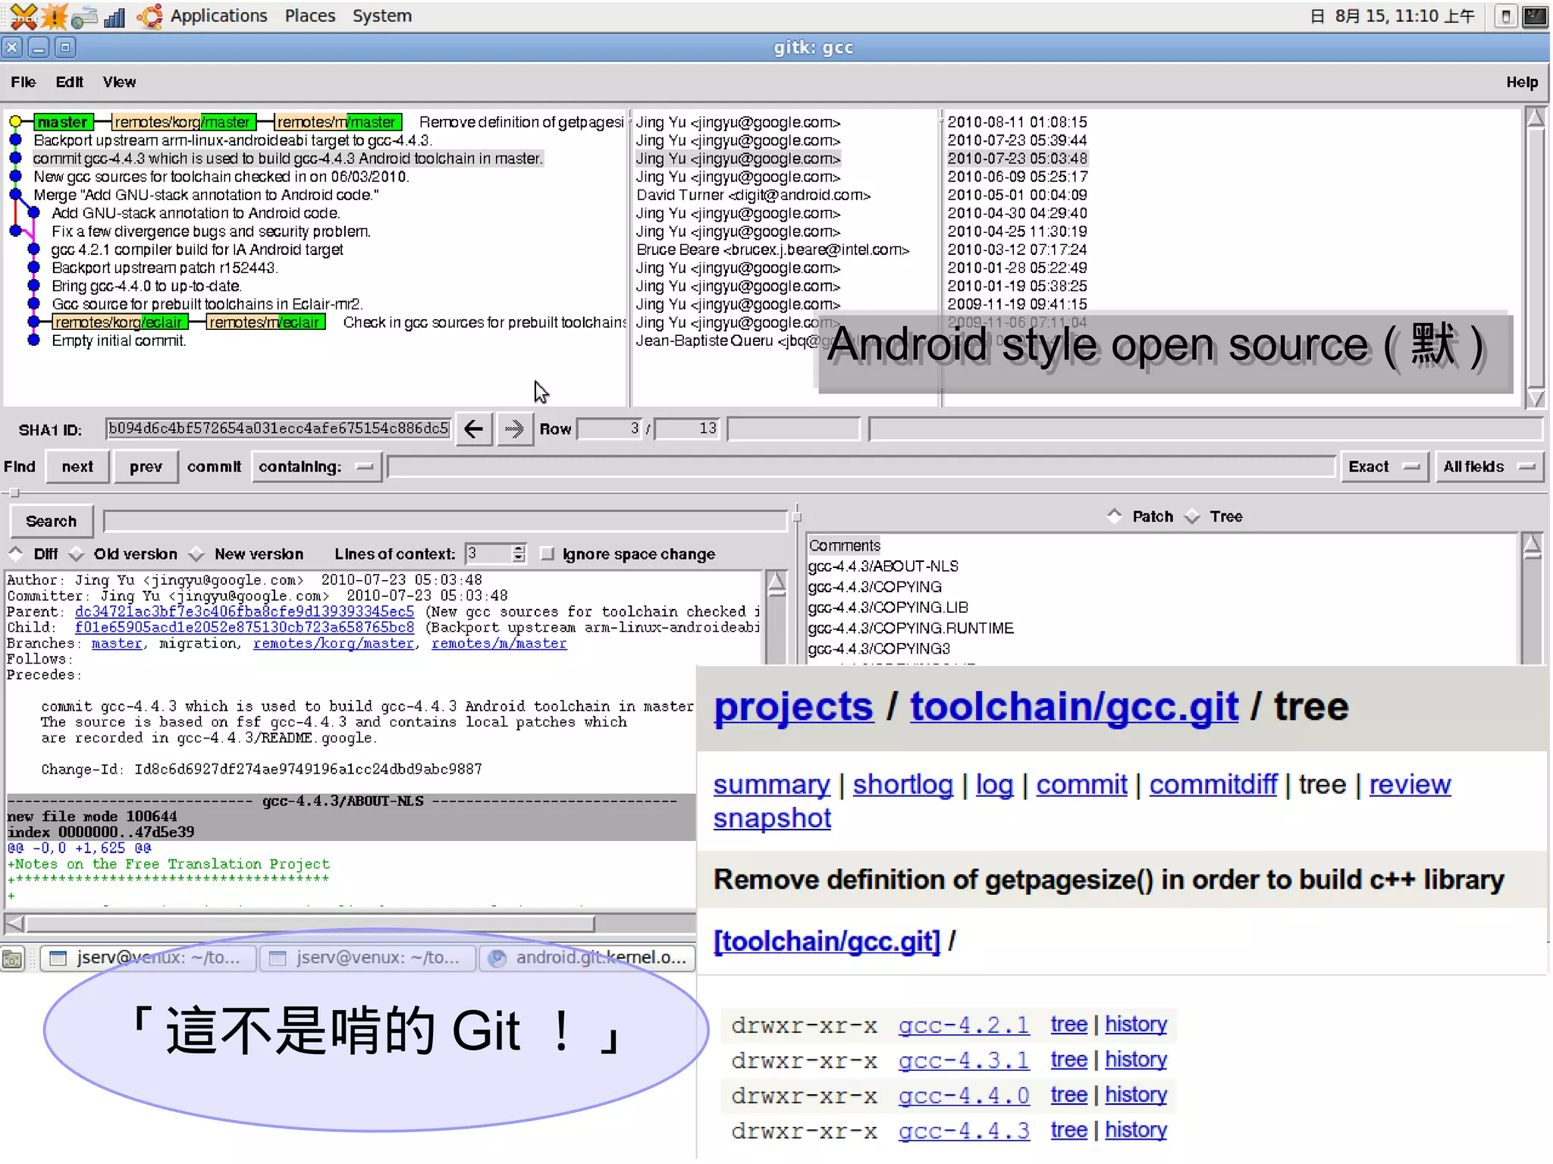
Task: Open the Help menu
Action: 1521,82
